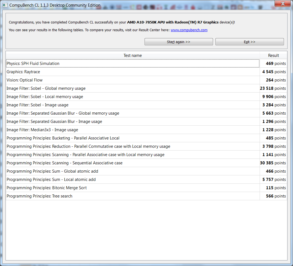This screenshot has height=266, width=293.
Task: Click the 3 798 points result cell
Action: 273,146
